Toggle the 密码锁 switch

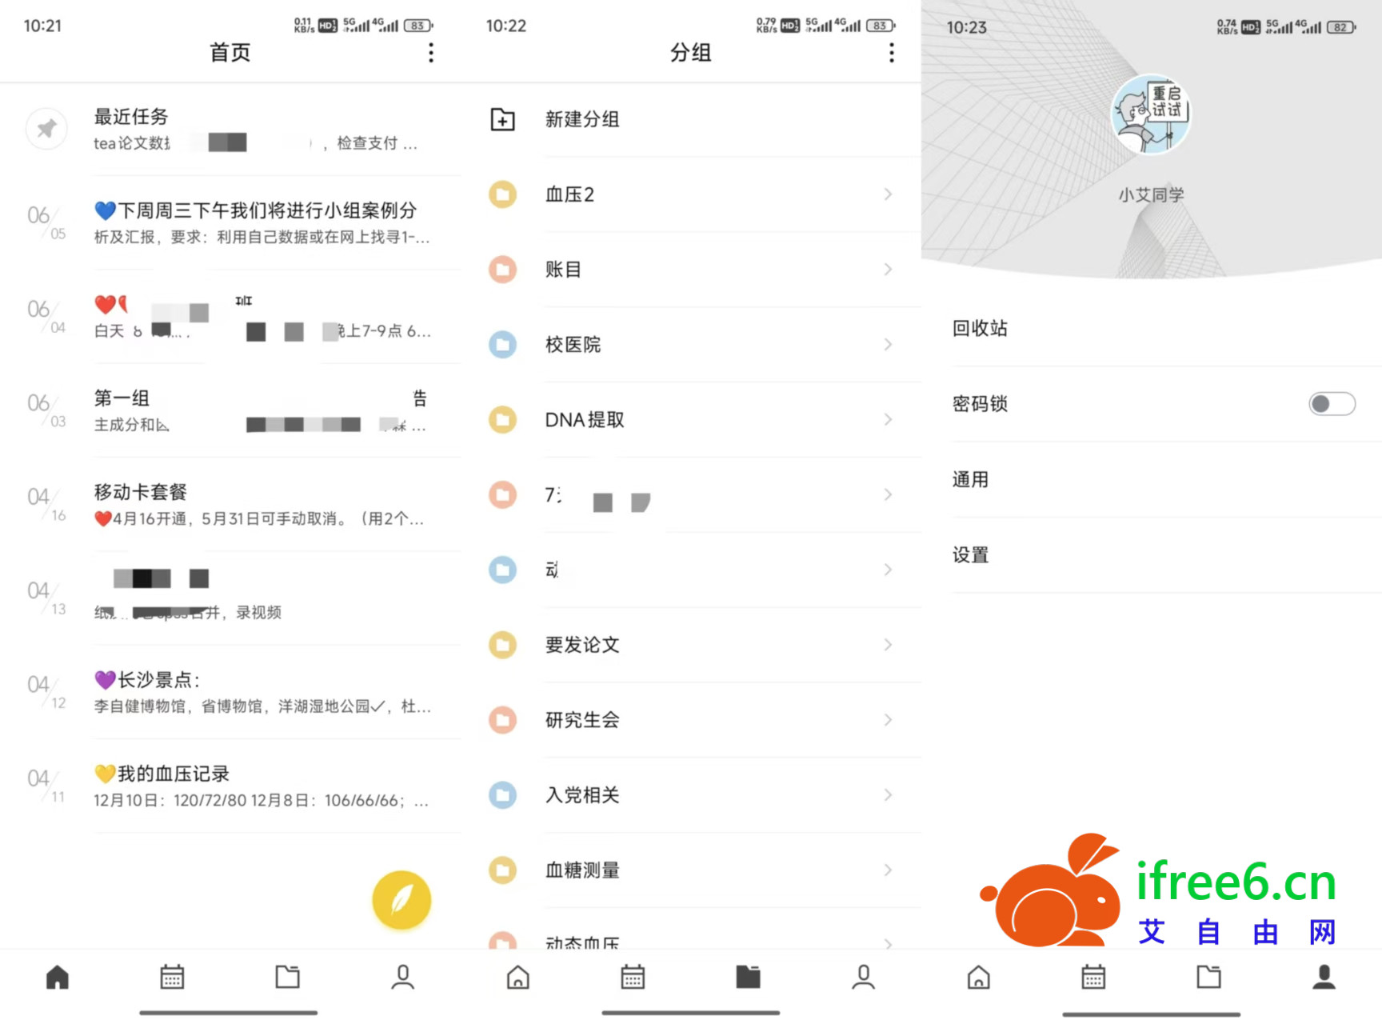1332,404
